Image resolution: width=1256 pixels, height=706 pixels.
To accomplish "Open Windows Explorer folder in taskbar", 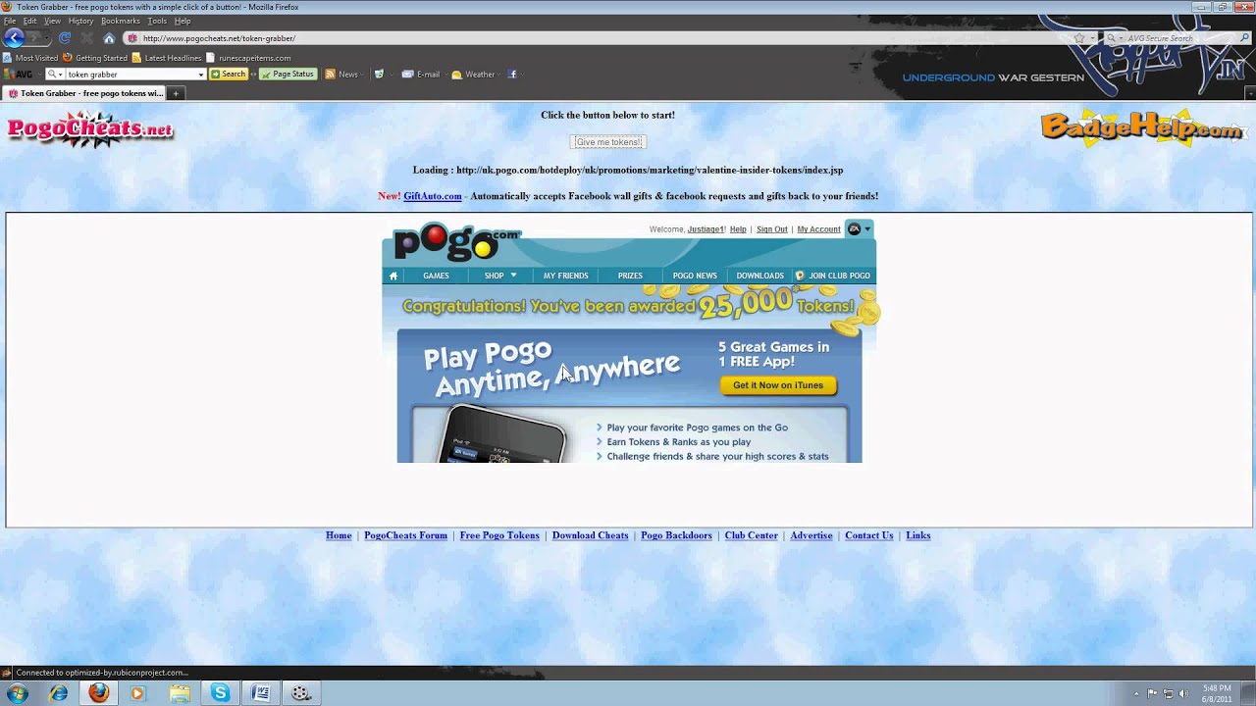I will coord(180,693).
